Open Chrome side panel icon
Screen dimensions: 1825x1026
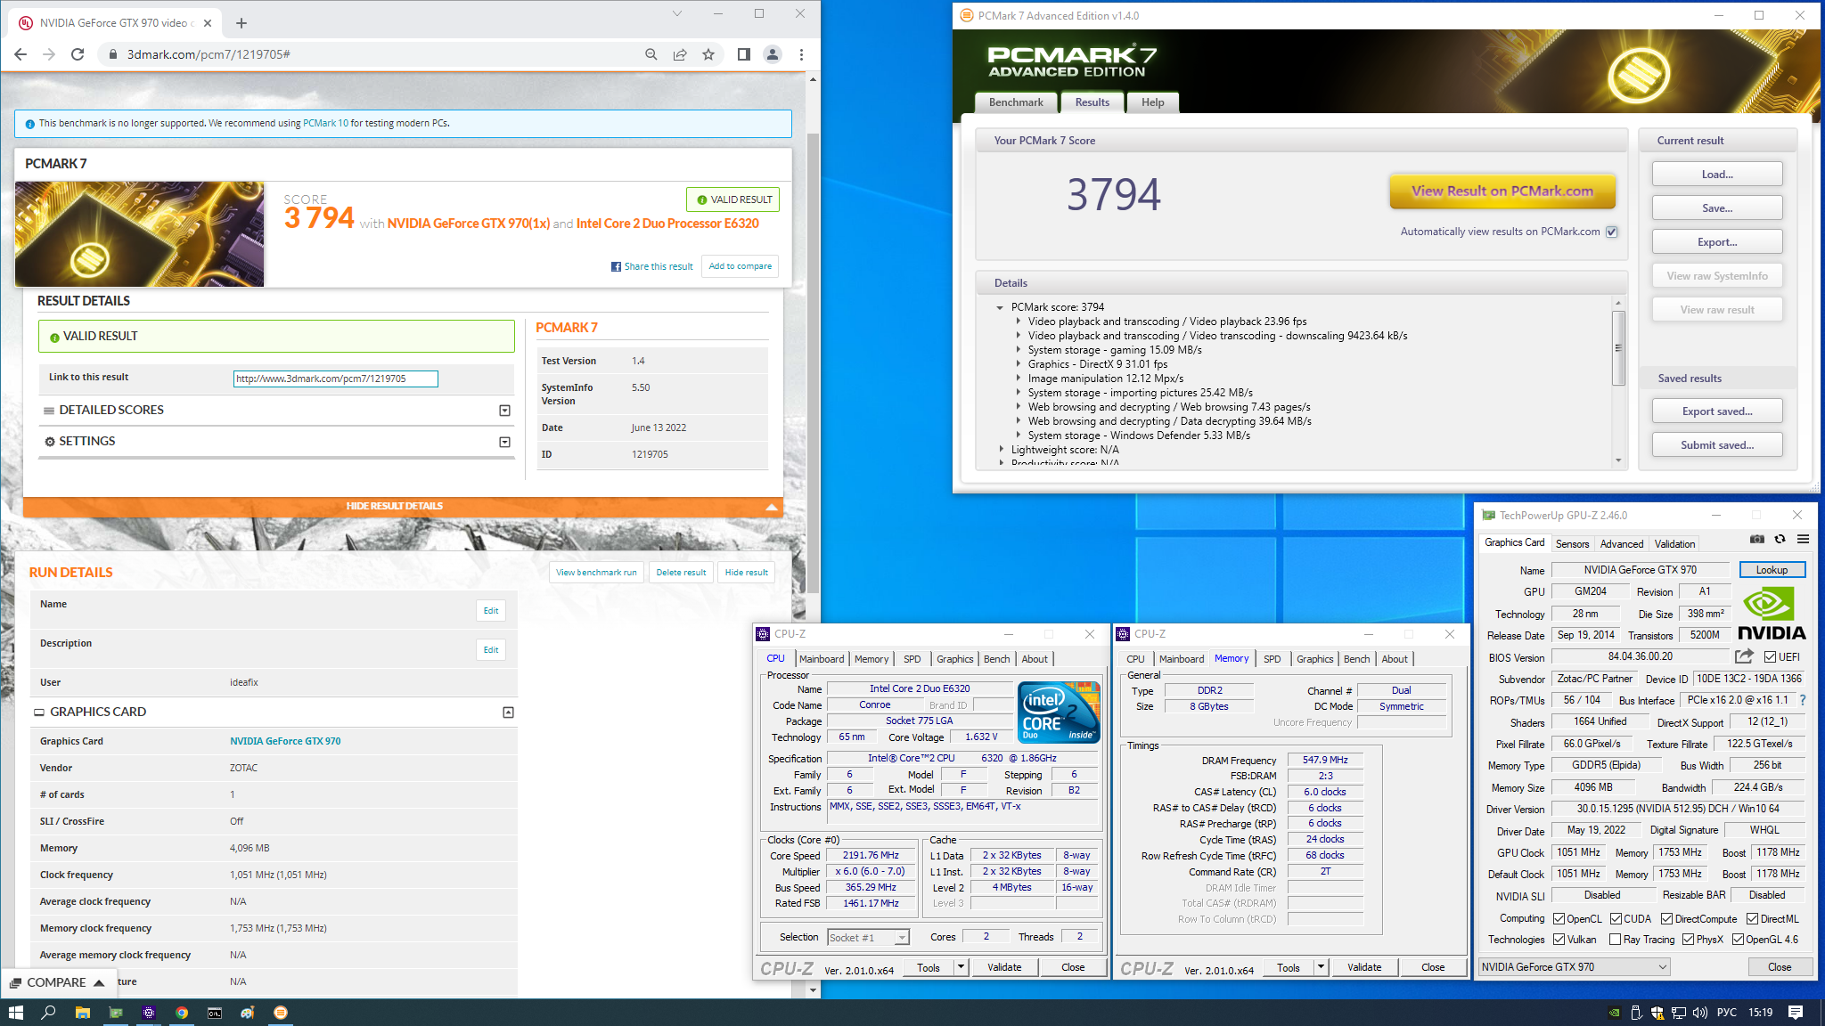(x=744, y=54)
